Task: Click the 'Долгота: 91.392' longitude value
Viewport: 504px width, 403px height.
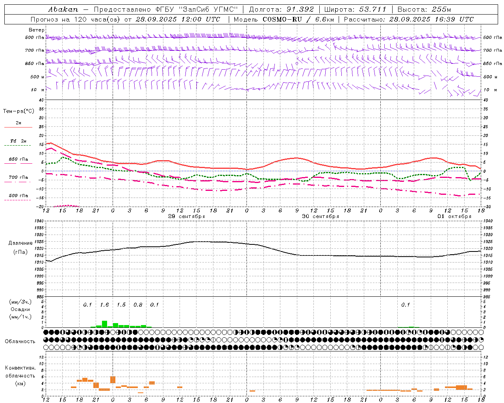Action: point(282,9)
